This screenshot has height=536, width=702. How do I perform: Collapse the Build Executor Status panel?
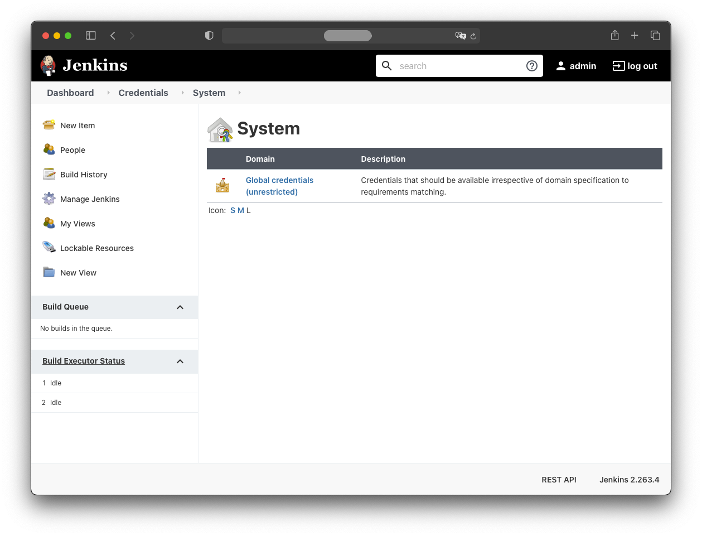point(180,361)
